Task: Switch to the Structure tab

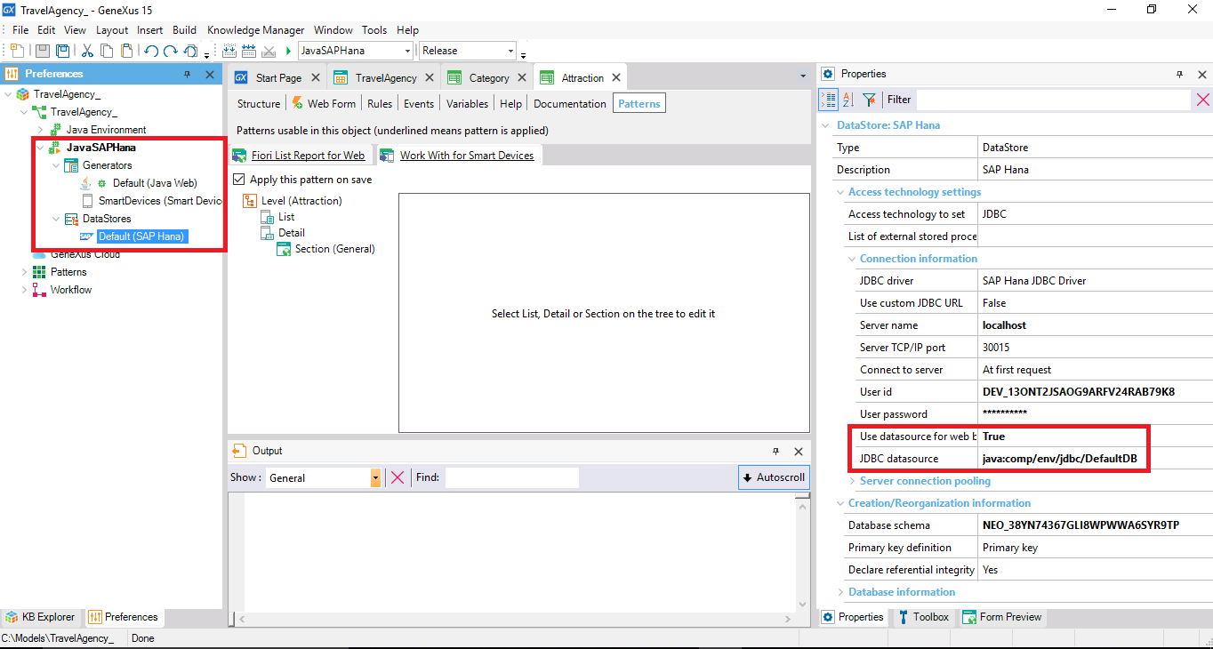Action: click(x=259, y=104)
